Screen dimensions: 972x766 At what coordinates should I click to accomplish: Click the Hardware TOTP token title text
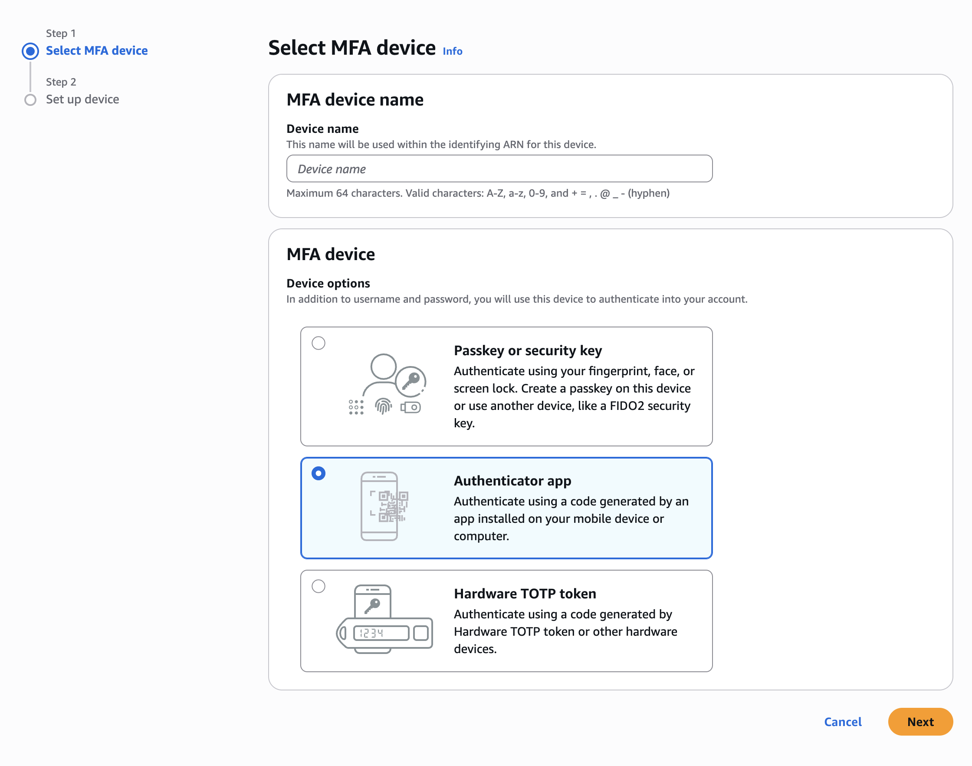click(525, 593)
